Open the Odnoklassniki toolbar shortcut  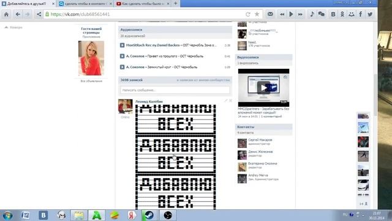click(x=342, y=14)
